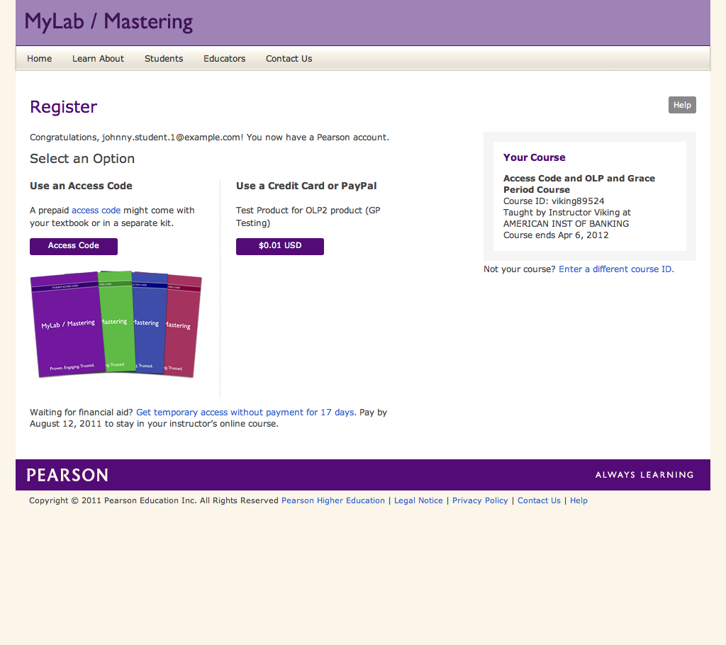Get temporary access without payment link
This screenshot has height=645, width=726.
246,412
